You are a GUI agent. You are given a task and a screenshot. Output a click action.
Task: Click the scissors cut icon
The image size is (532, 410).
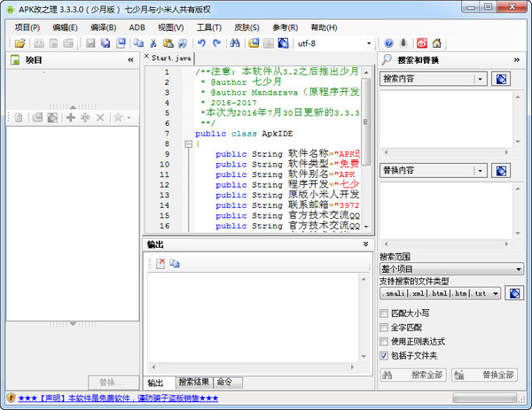pos(153,43)
